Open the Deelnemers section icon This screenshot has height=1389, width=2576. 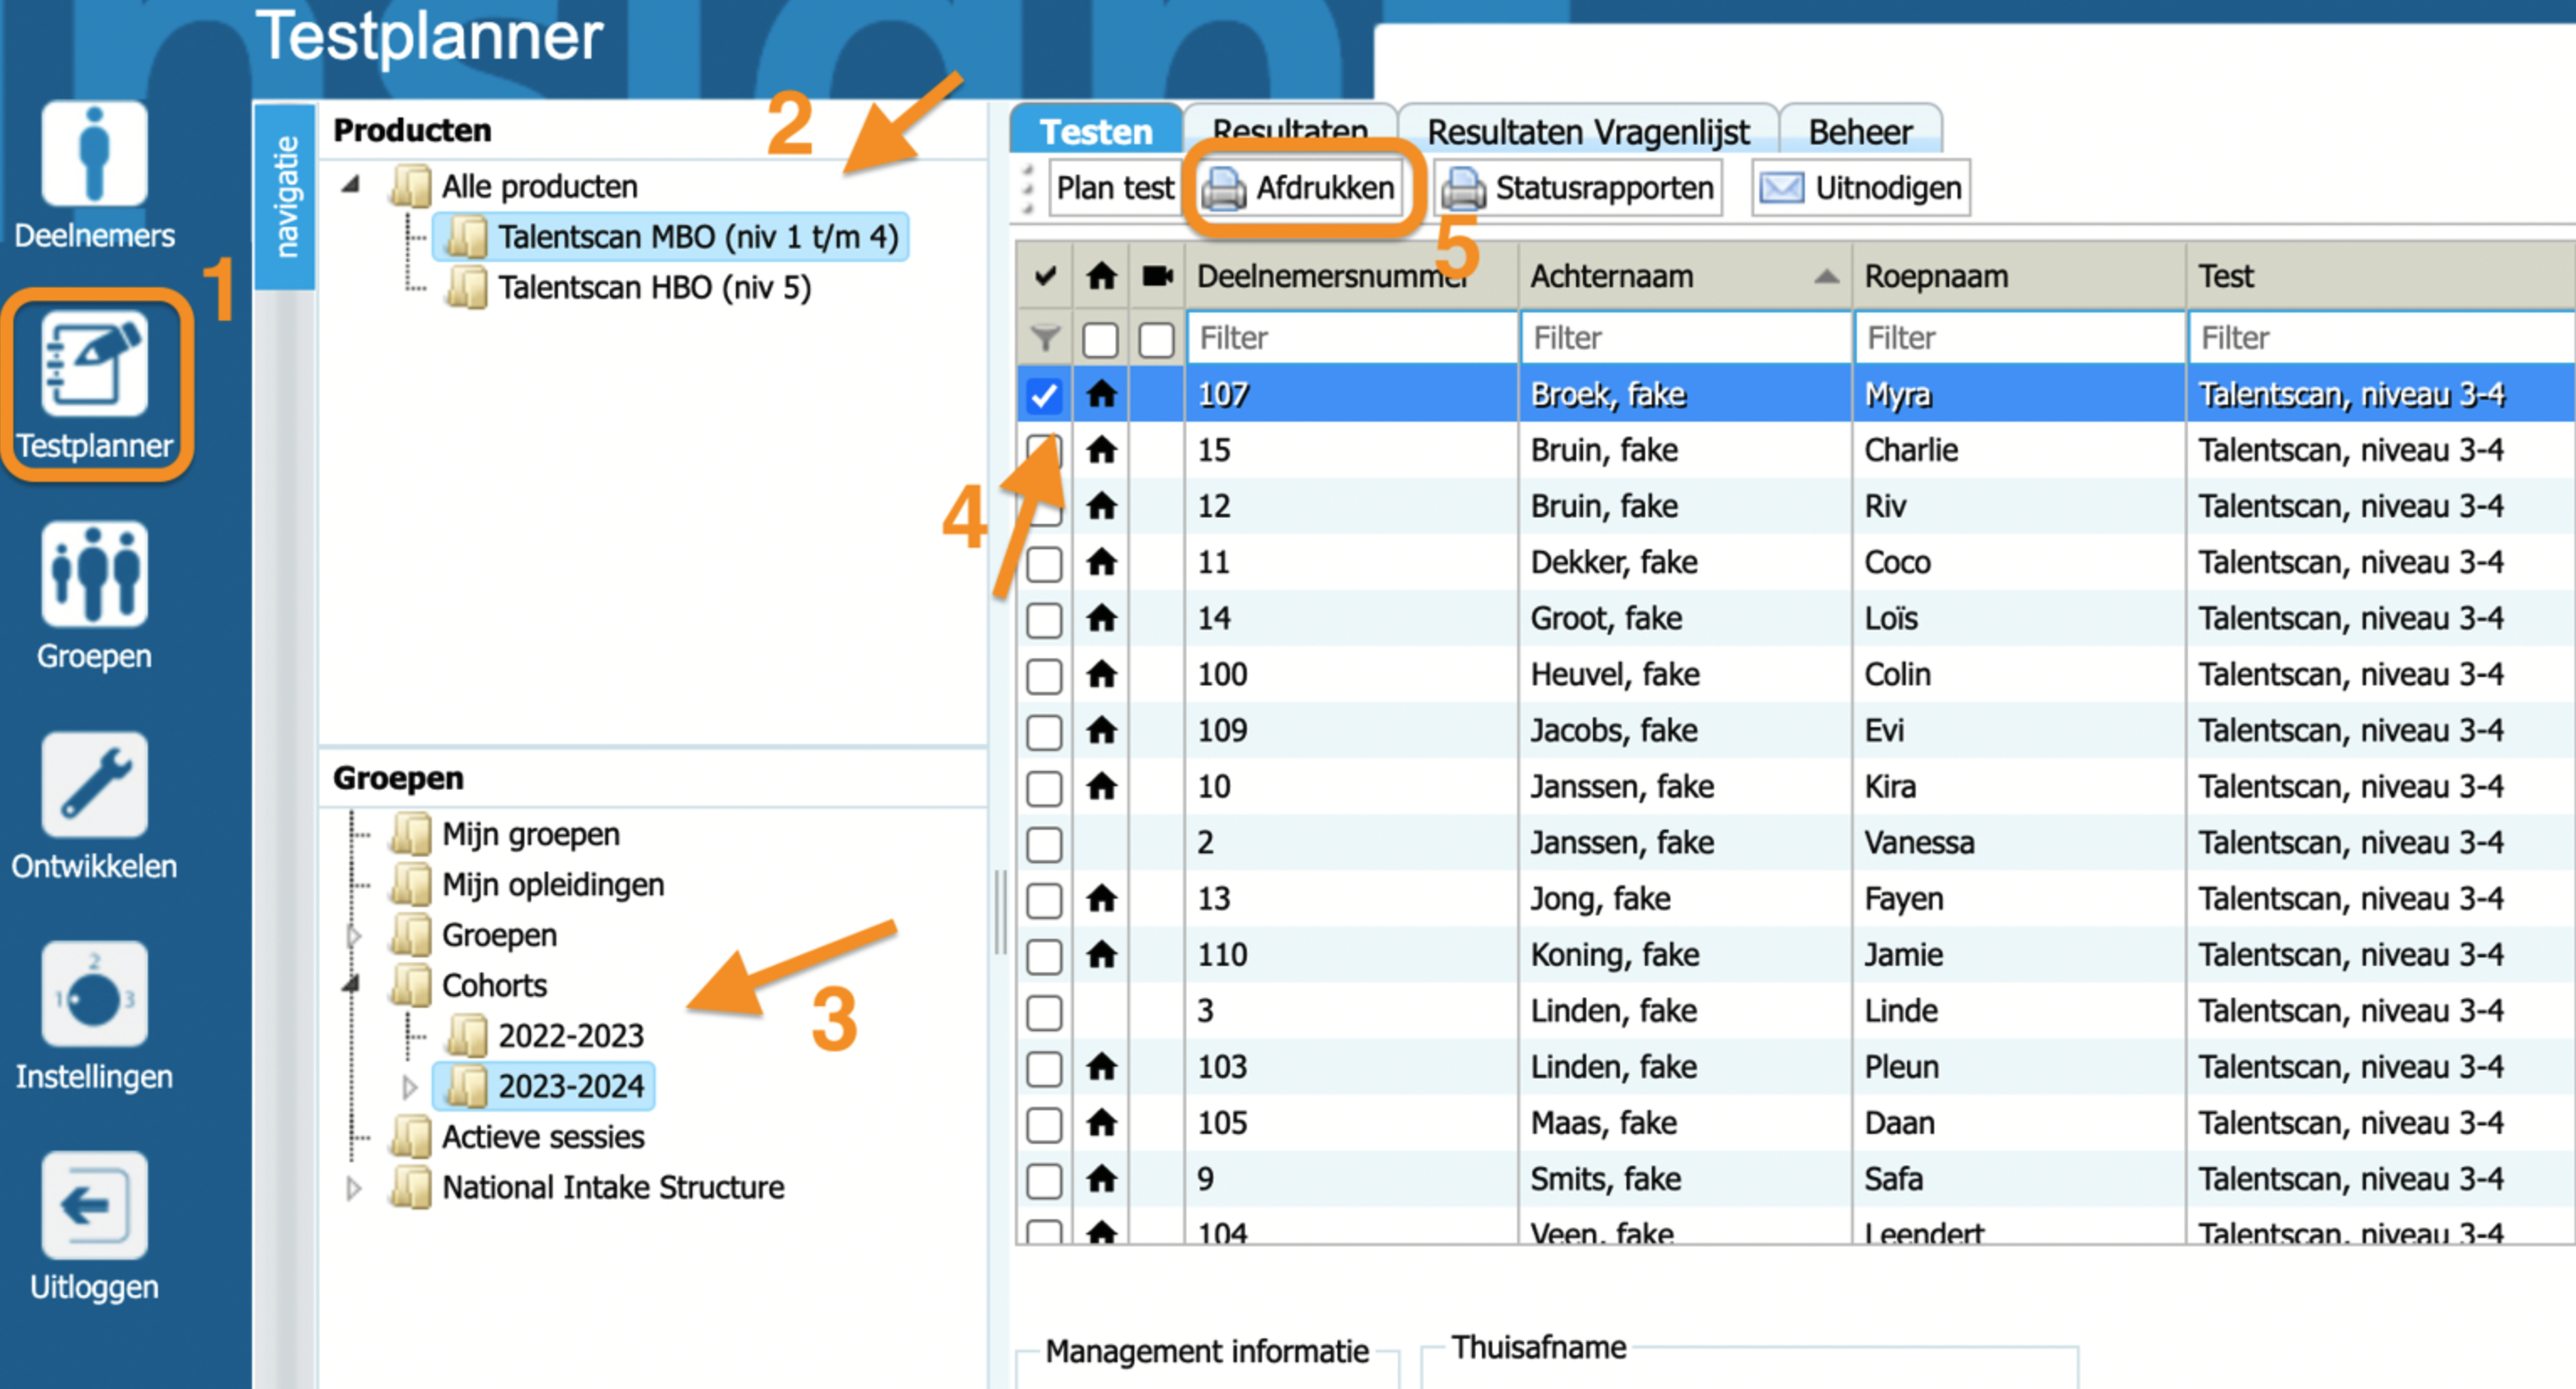coord(94,155)
